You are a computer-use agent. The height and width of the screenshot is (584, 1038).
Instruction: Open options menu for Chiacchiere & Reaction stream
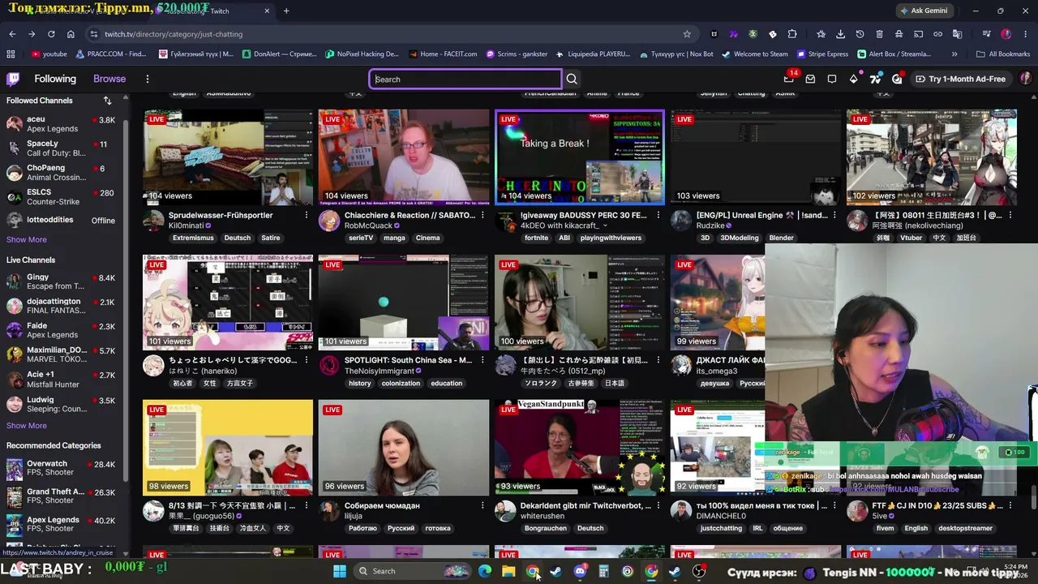coord(483,215)
